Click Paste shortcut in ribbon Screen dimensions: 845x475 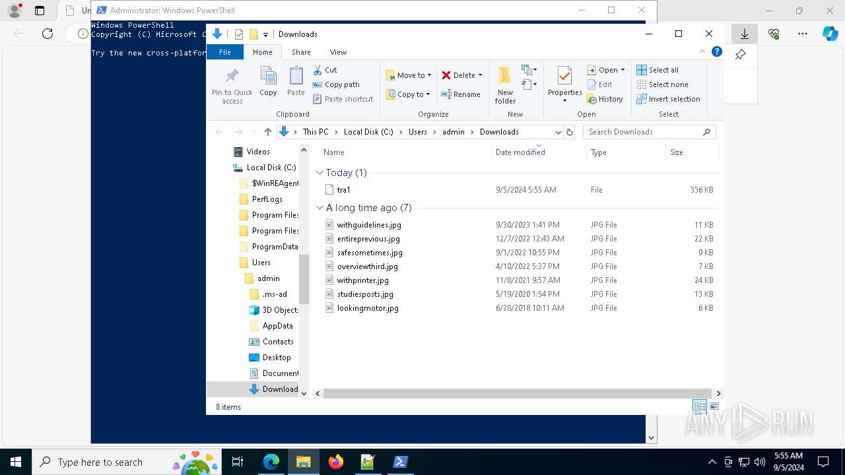[x=343, y=99]
